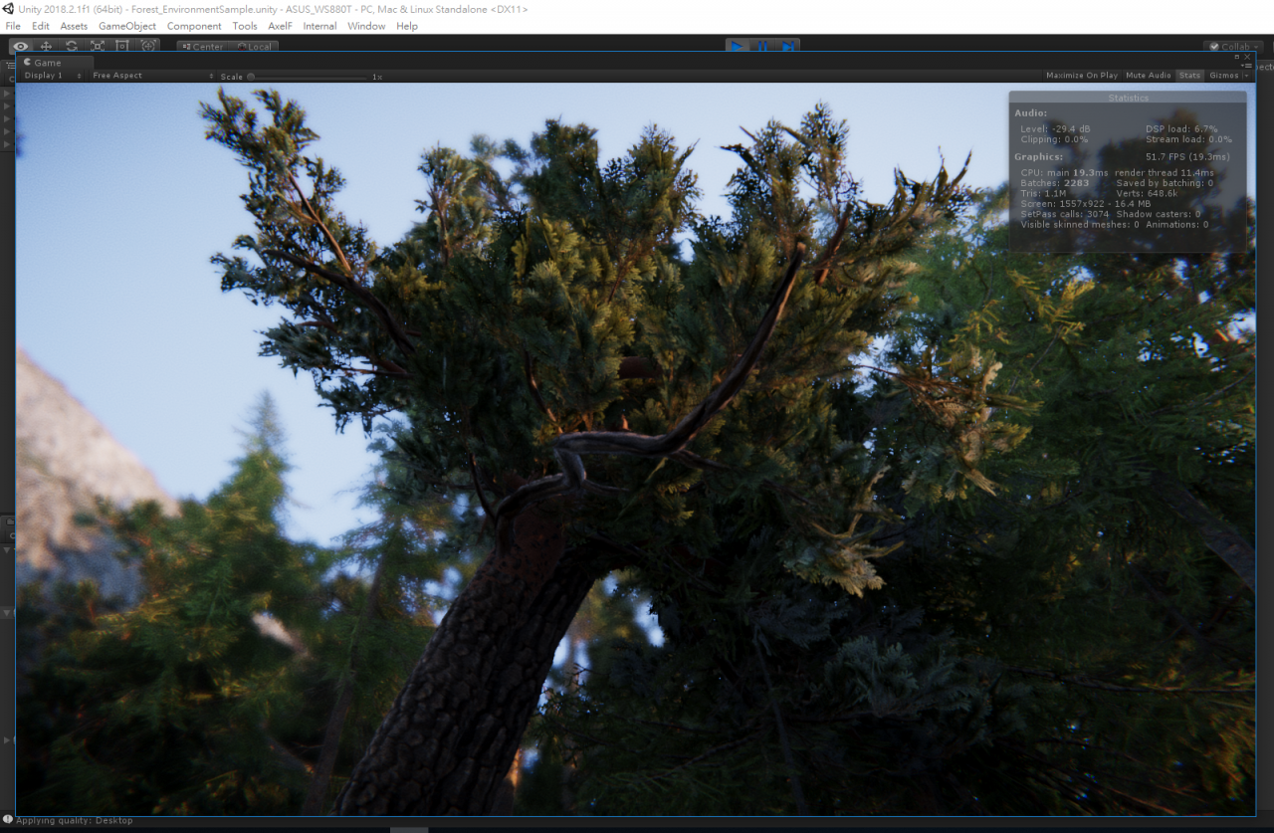Pause the game playback

762,47
